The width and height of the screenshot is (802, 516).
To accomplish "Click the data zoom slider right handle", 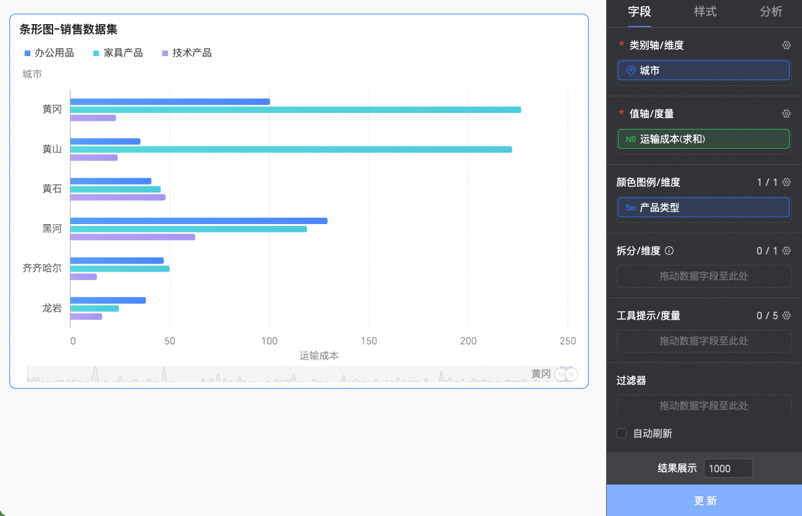I will [572, 374].
